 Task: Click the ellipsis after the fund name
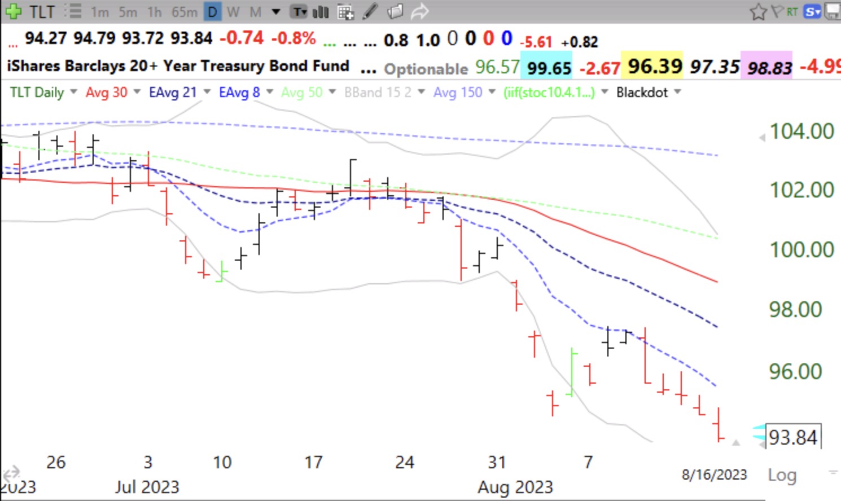pyautogui.click(x=368, y=71)
